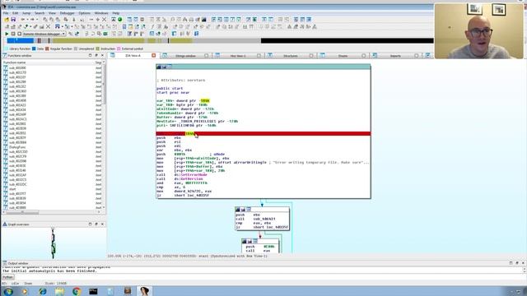The image size is (527, 296).
Task: Open the Windows menu
Action: (x=101, y=13)
